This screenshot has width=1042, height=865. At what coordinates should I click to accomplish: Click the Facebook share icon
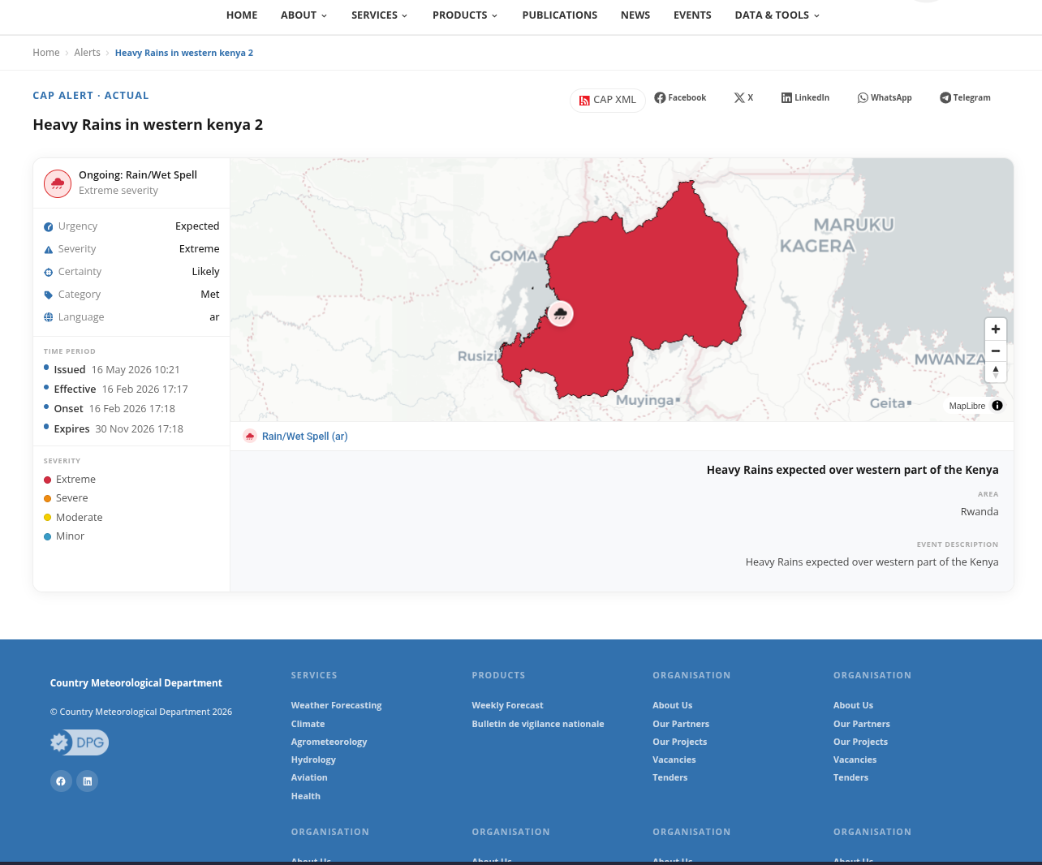(x=660, y=97)
